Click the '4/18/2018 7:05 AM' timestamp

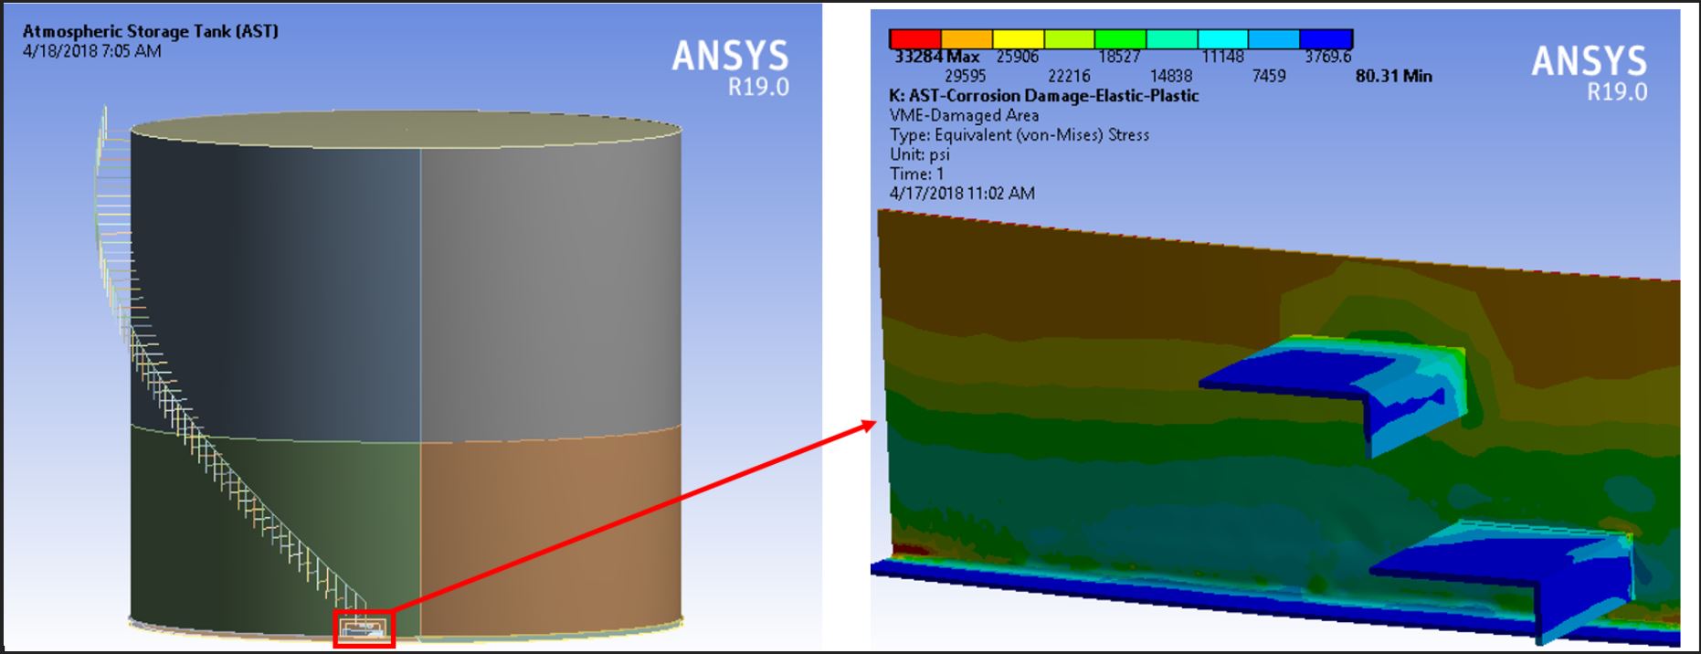pos(91,51)
